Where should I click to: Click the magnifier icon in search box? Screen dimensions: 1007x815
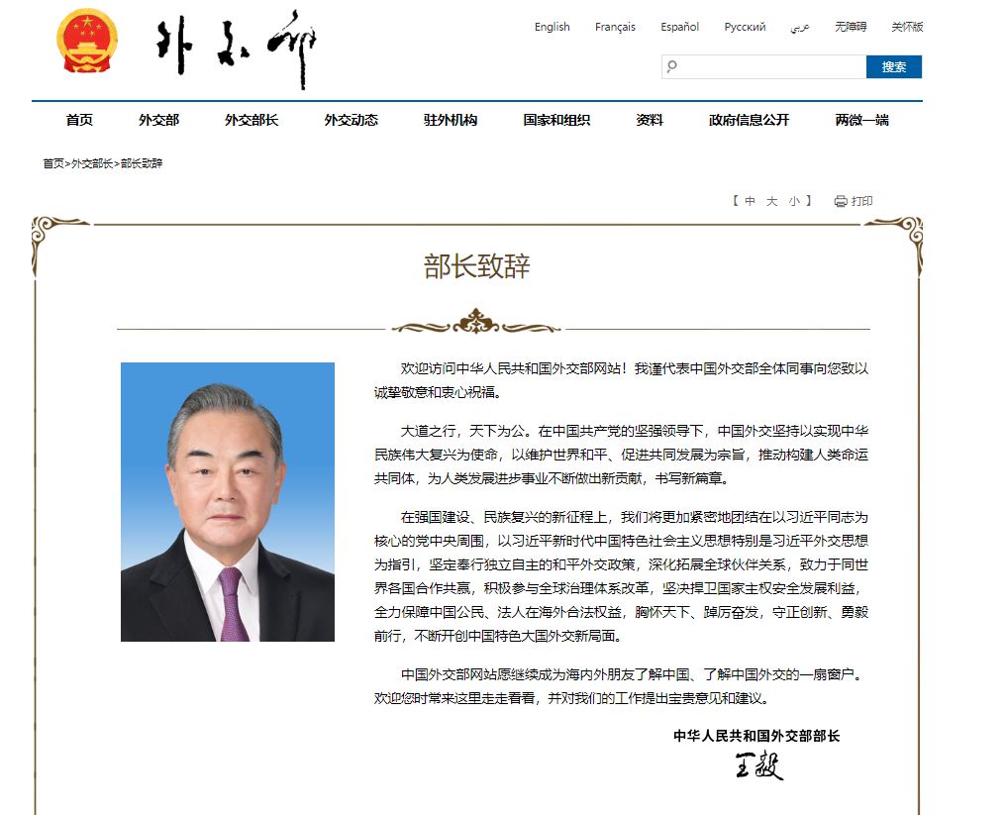(x=673, y=67)
